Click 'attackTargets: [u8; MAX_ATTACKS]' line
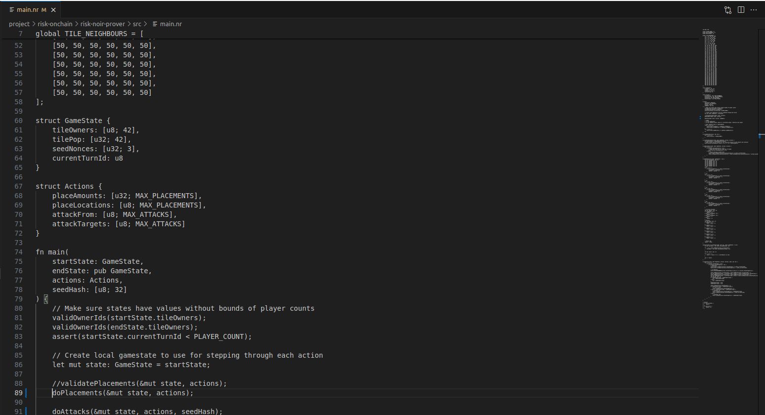Screen dimensions: 765x415 [x=119, y=224]
